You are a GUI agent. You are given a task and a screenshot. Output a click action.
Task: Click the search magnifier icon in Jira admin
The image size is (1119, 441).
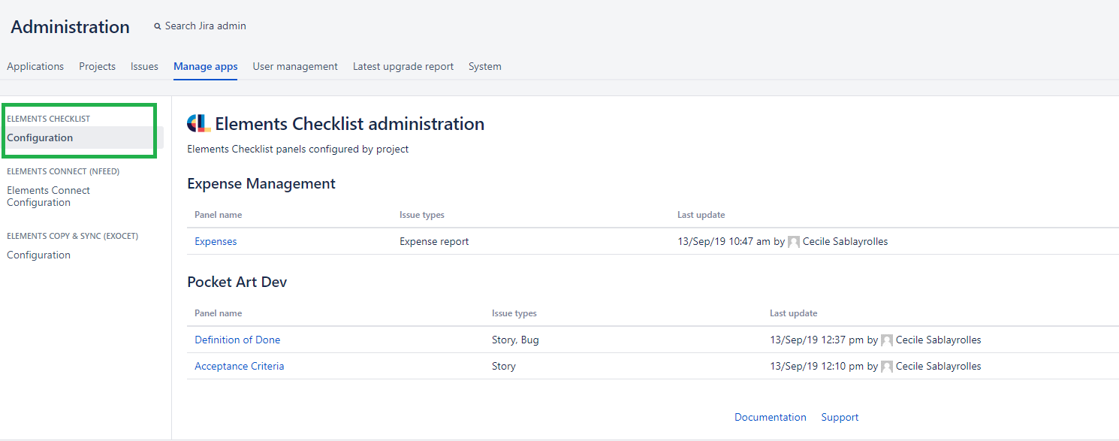click(x=157, y=26)
